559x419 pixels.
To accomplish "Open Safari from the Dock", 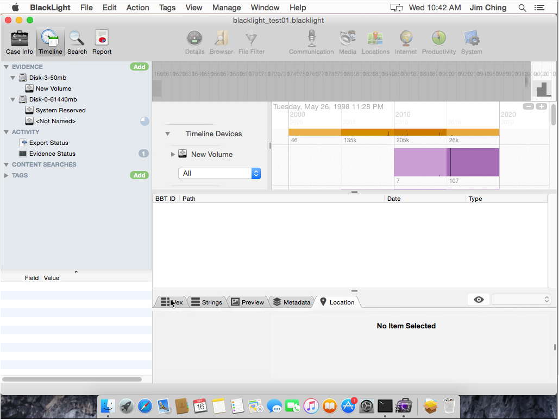I will 145,406.
